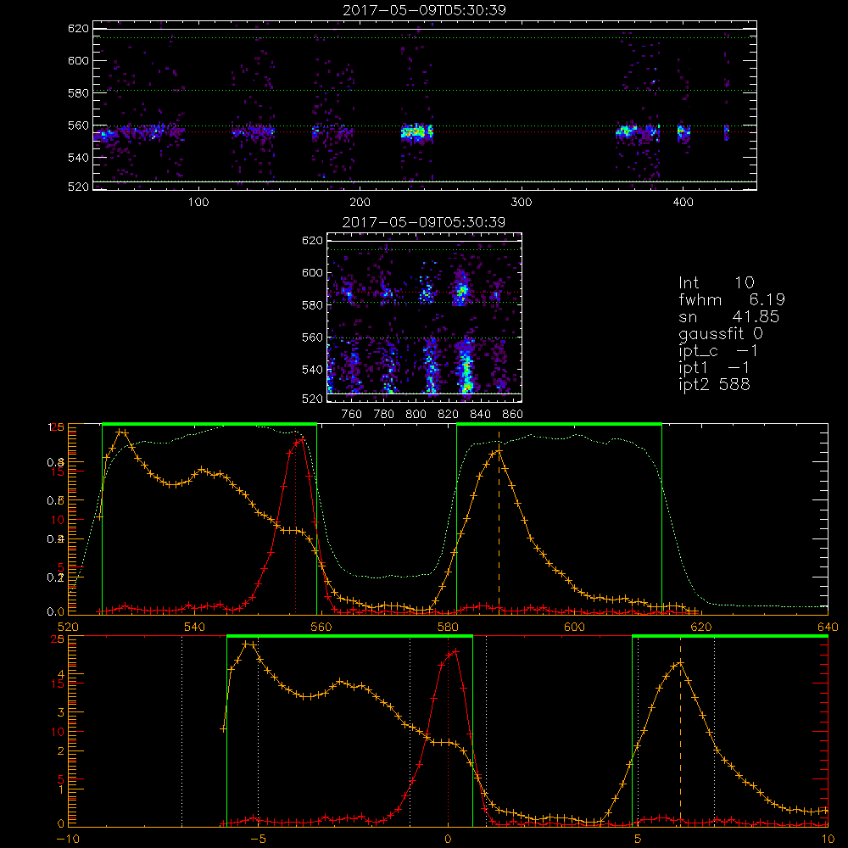Image resolution: width=848 pixels, height=848 pixels.
Task: Click the 400 x-axis label of top plot
Action: (x=683, y=203)
